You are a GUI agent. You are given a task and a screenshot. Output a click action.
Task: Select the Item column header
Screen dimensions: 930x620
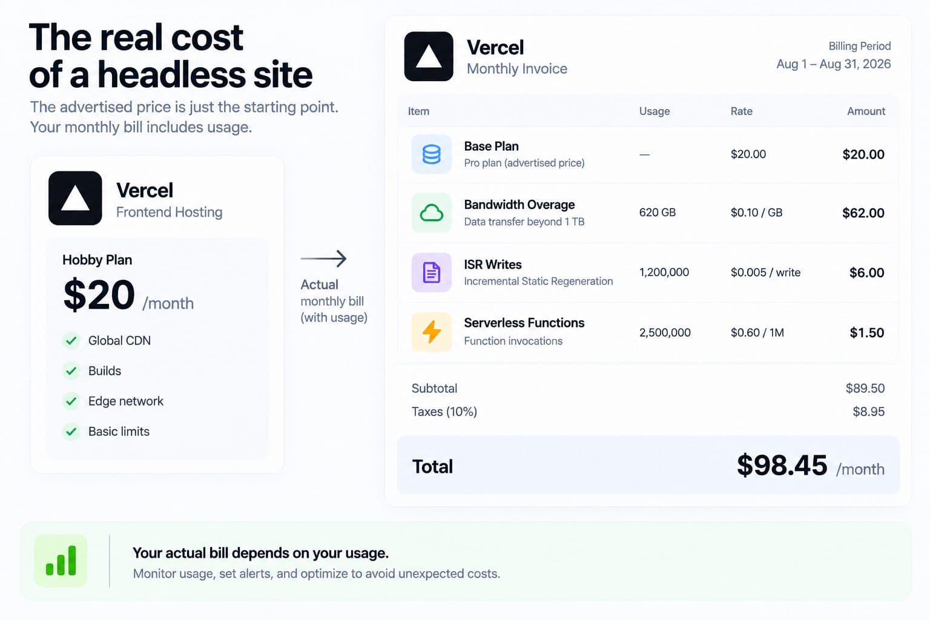tap(418, 111)
